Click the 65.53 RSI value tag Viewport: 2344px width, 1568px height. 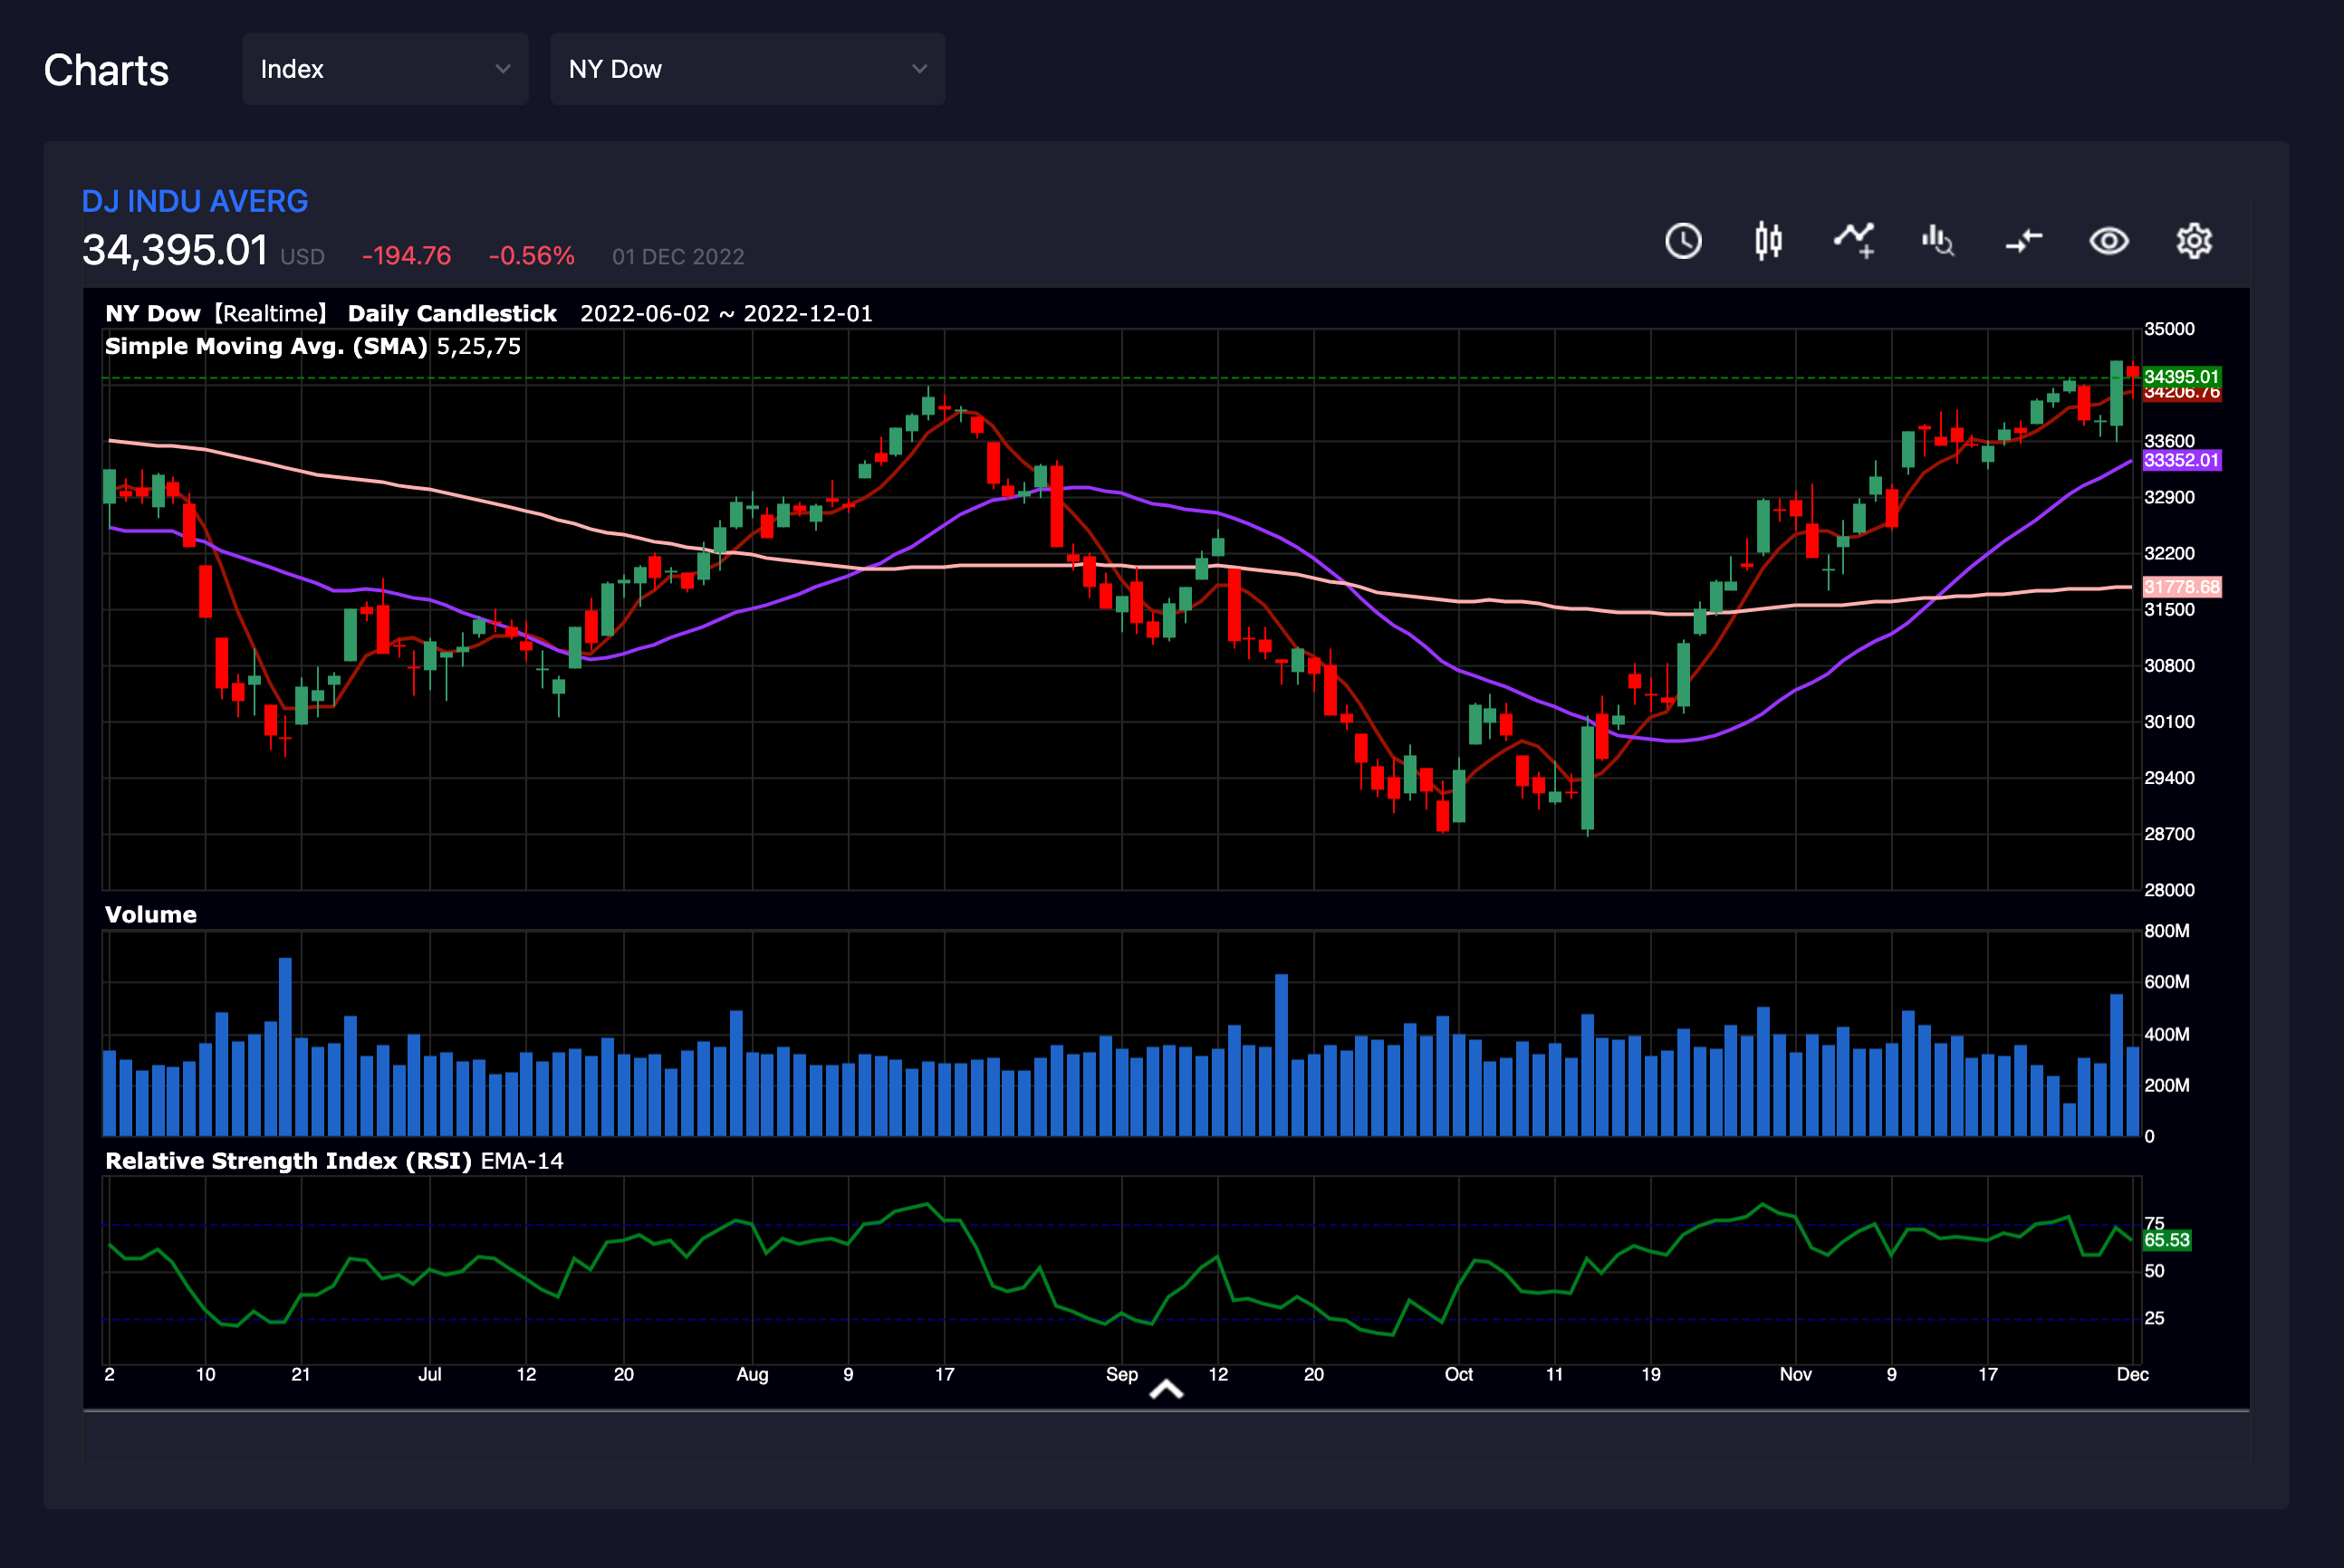(x=2166, y=1240)
